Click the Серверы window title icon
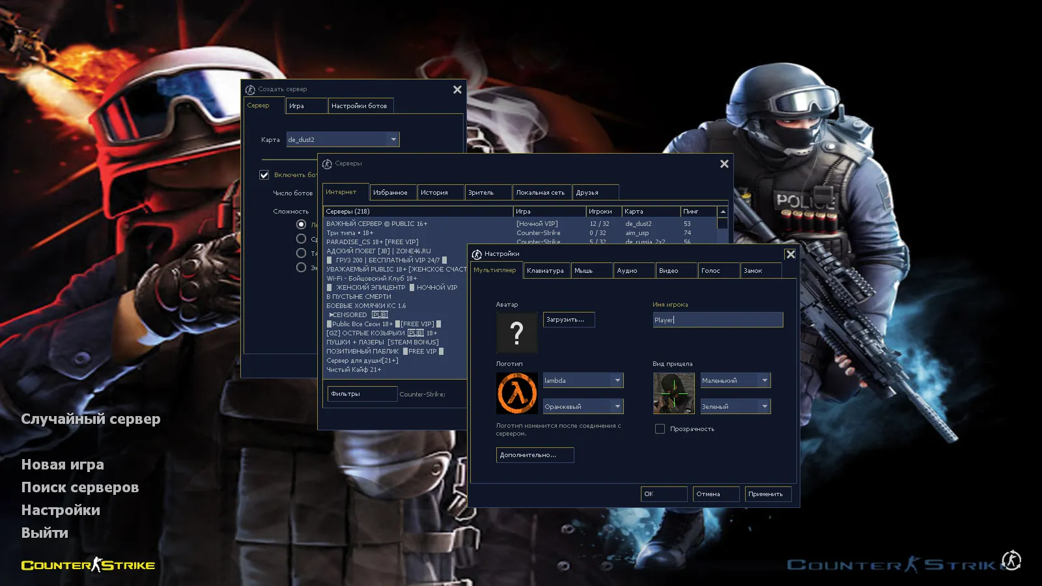The image size is (1042, 586). click(327, 163)
